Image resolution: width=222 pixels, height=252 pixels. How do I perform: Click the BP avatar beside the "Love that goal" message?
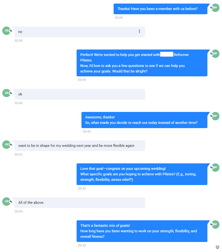pos(215,167)
